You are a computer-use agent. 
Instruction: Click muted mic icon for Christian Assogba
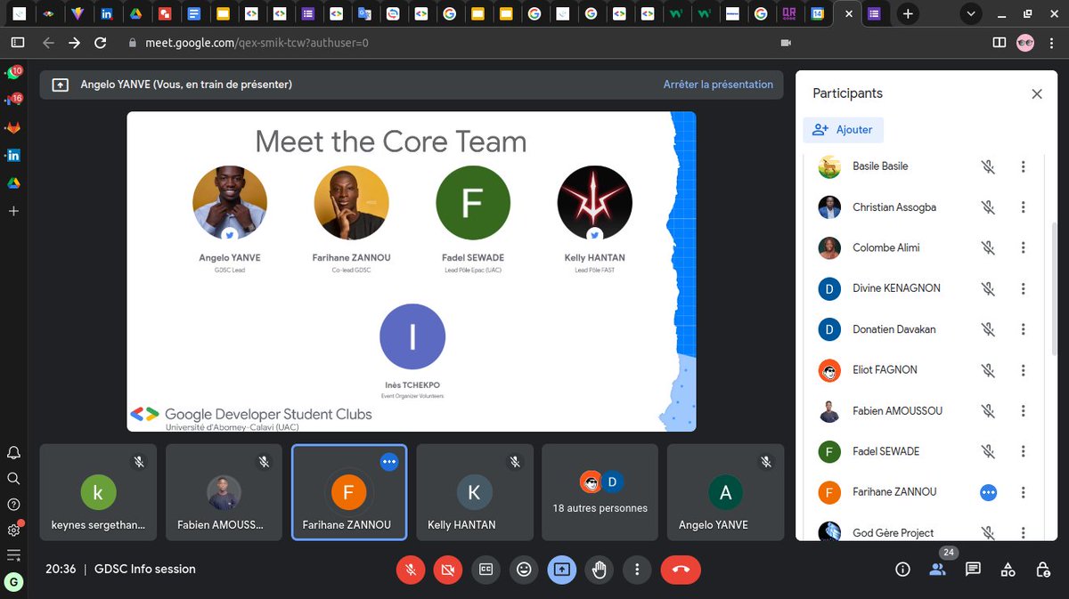click(988, 207)
